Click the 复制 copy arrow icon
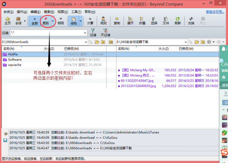 tap(117, 21)
